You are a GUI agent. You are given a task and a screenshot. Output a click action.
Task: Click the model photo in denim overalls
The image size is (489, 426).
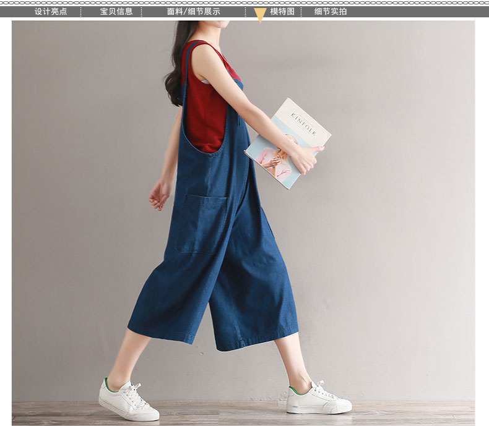click(243, 223)
